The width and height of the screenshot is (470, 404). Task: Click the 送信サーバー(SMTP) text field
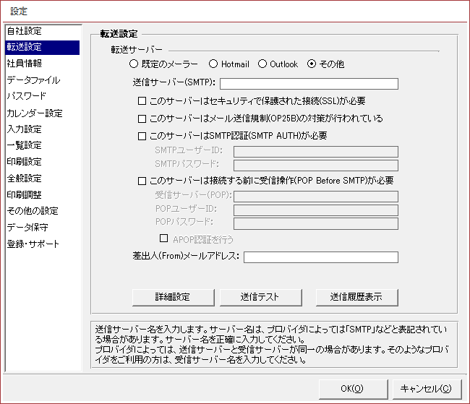point(309,83)
